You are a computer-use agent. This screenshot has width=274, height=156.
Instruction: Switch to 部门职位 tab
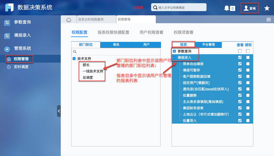86,44
